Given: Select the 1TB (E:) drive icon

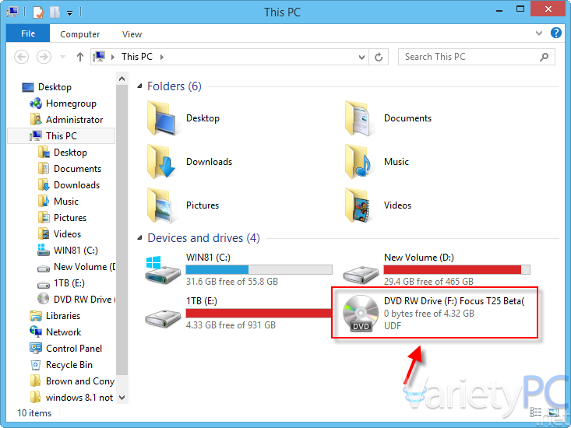Looking at the screenshot, I should pos(163,318).
